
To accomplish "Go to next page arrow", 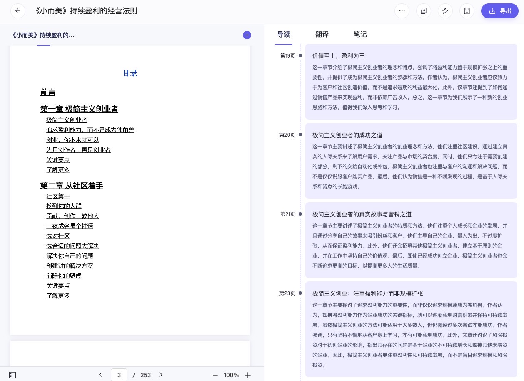I will coord(161,375).
